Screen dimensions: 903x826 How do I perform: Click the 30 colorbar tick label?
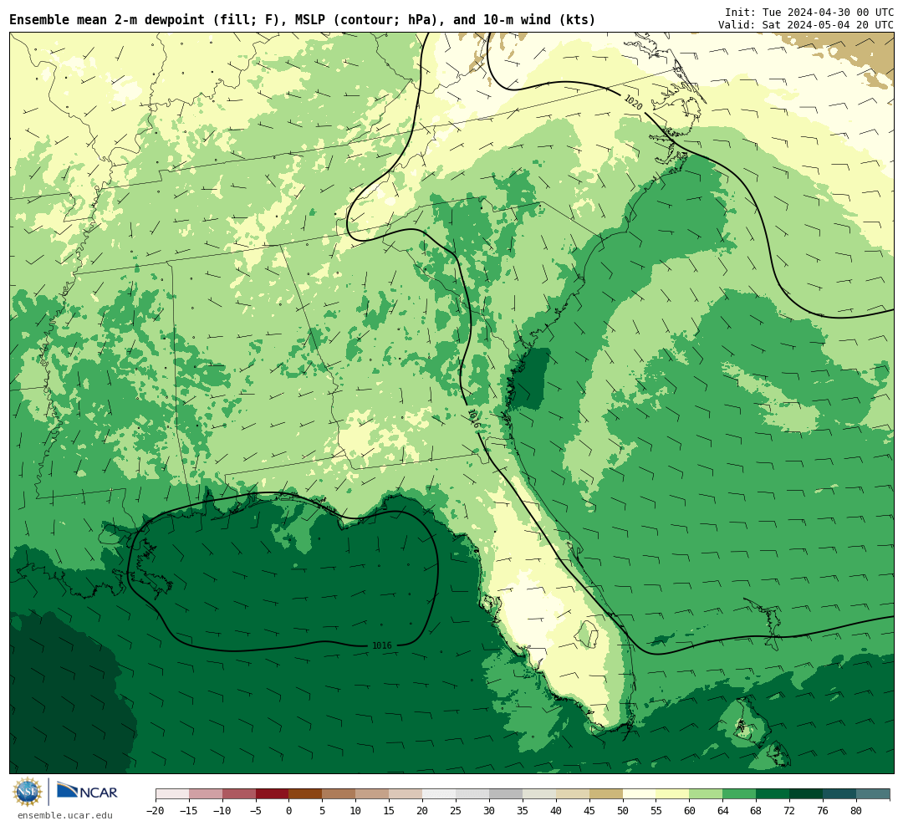tap(489, 811)
